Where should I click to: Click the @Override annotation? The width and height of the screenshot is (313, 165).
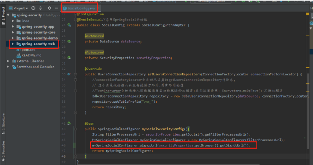click(x=93, y=69)
